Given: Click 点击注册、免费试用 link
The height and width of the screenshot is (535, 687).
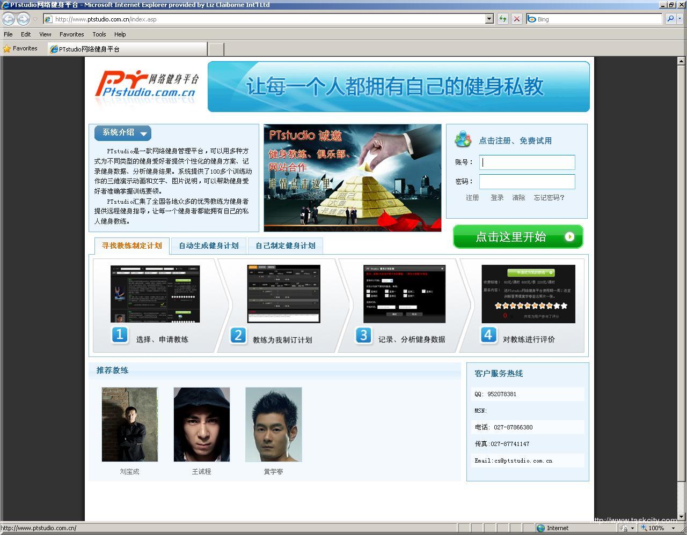Looking at the screenshot, I should pyautogui.click(x=515, y=141).
